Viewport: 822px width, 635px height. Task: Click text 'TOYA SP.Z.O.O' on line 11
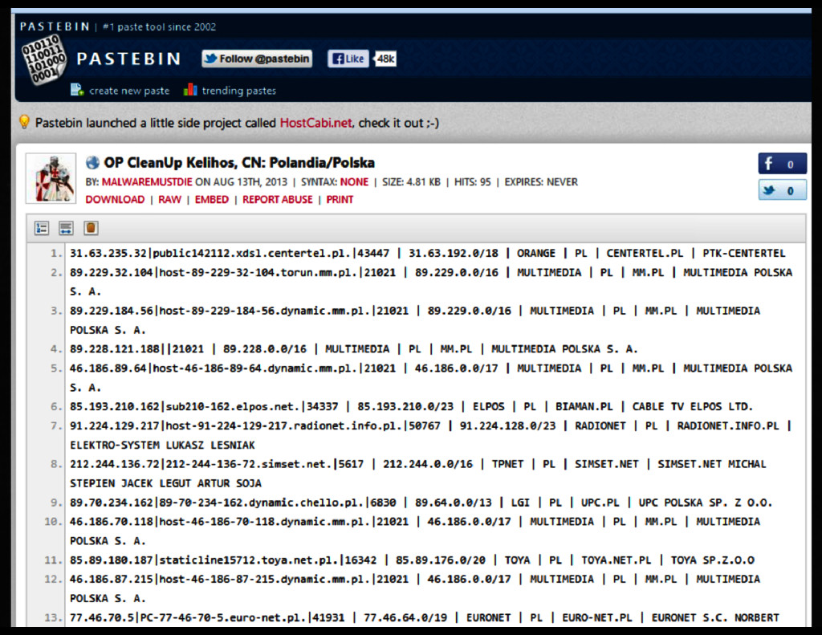[713, 560]
